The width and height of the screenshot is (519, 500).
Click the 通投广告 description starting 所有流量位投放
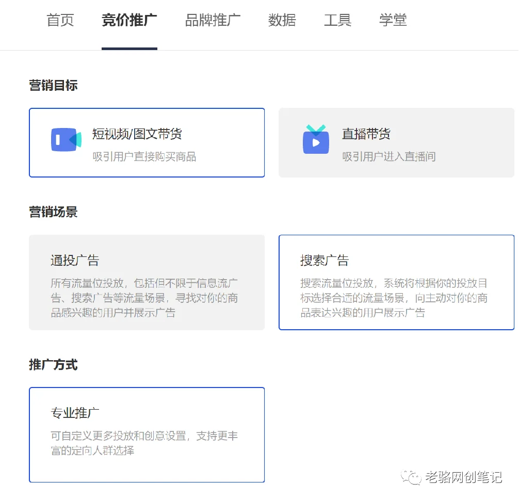(x=144, y=298)
